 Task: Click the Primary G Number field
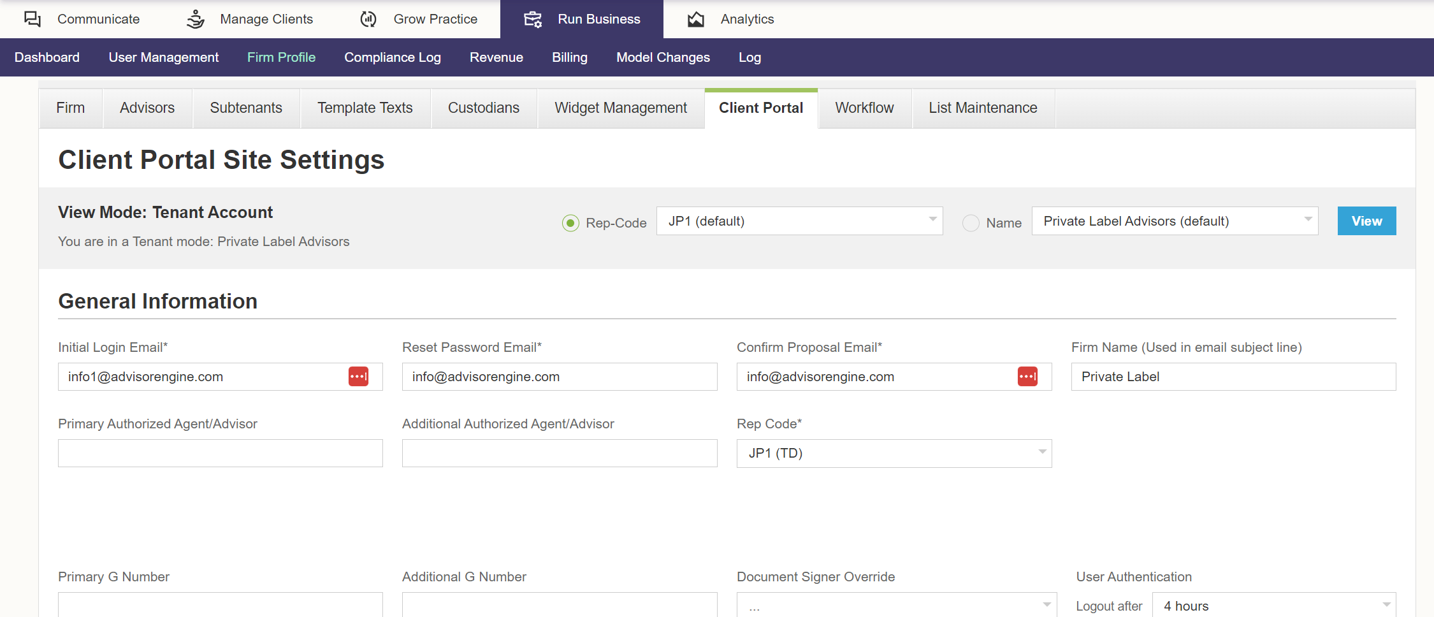(221, 605)
